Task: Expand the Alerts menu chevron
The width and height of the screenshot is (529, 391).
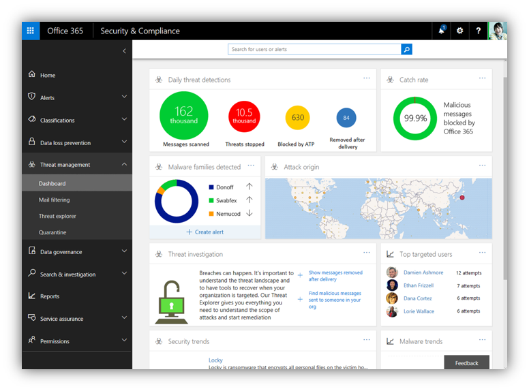Action: [124, 97]
